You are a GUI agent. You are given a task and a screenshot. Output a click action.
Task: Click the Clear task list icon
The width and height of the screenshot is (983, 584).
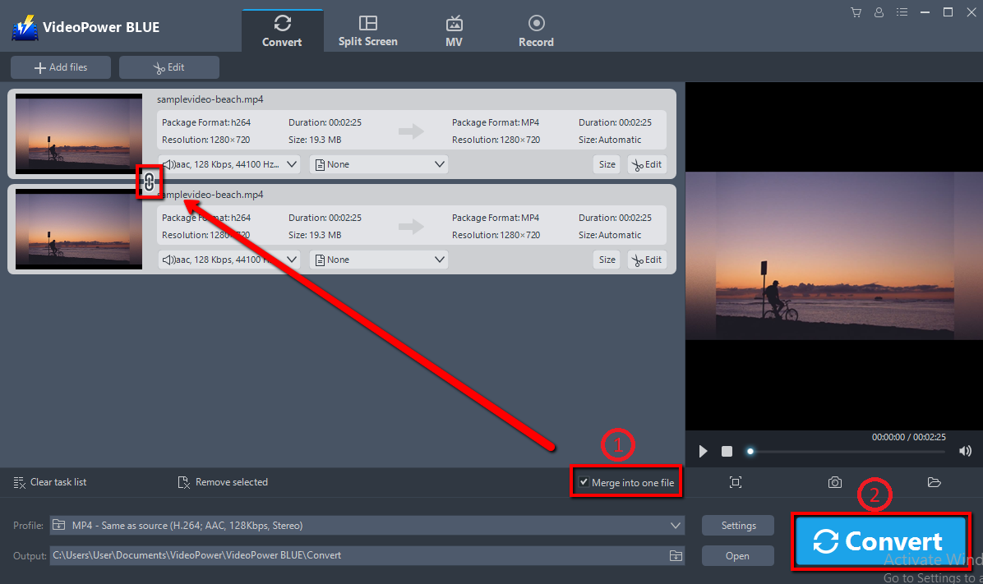click(20, 482)
